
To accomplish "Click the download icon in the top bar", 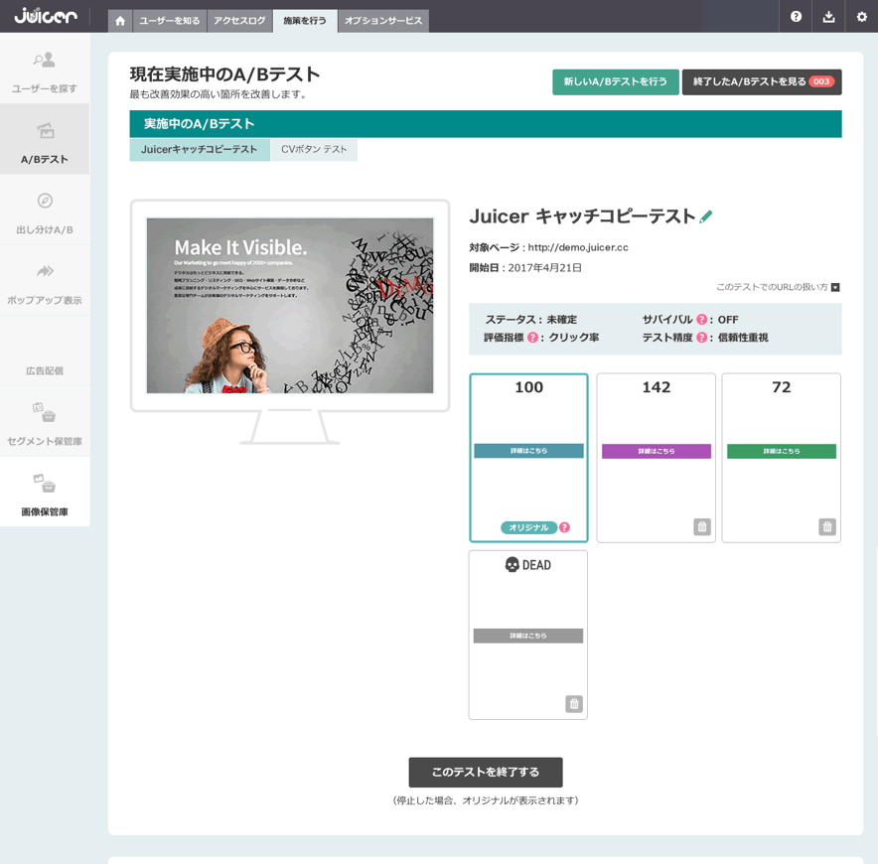I will [x=828, y=17].
